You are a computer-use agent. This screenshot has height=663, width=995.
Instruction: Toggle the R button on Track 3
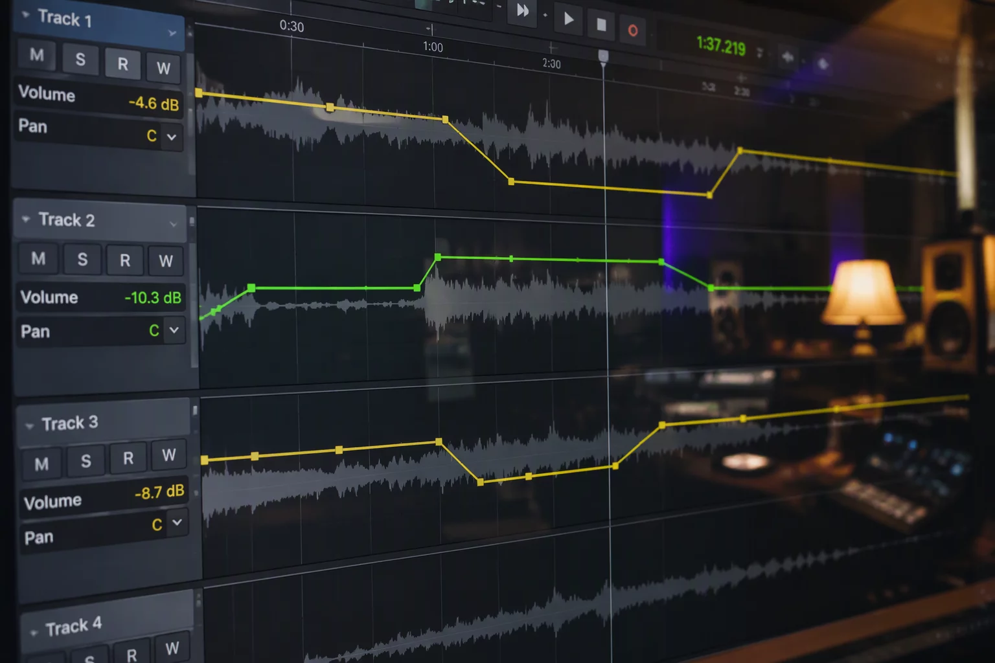128,457
